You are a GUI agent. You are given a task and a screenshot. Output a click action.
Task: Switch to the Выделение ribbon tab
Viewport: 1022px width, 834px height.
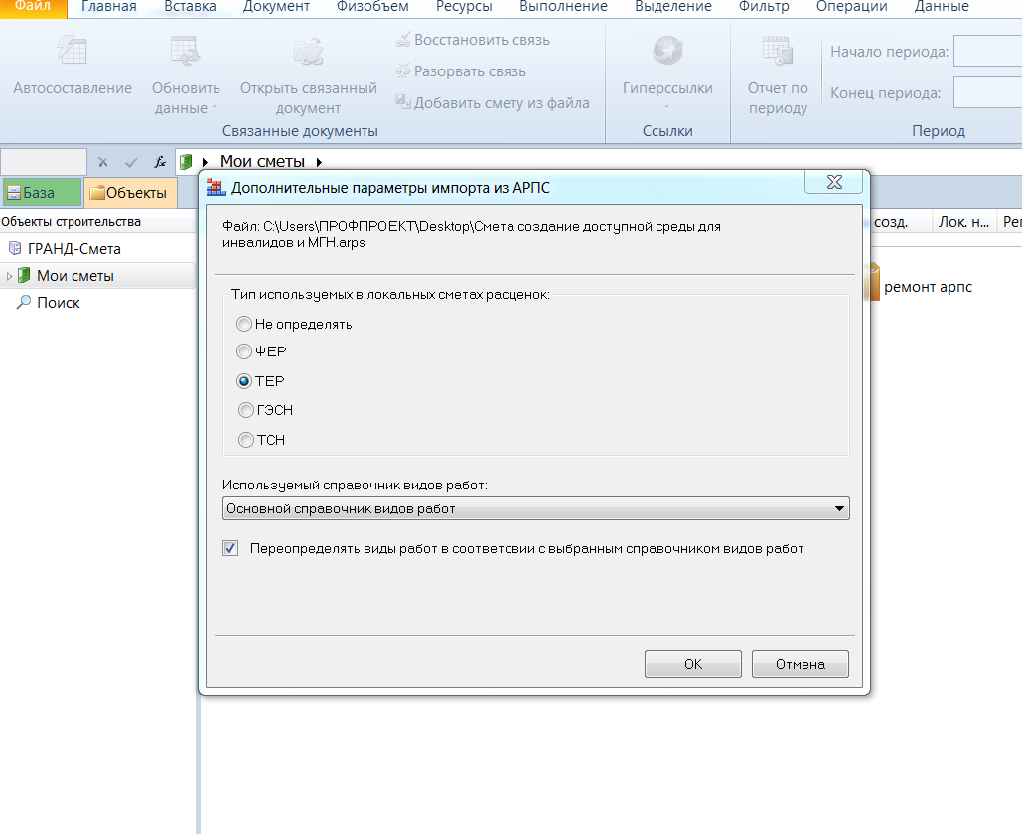click(673, 7)
